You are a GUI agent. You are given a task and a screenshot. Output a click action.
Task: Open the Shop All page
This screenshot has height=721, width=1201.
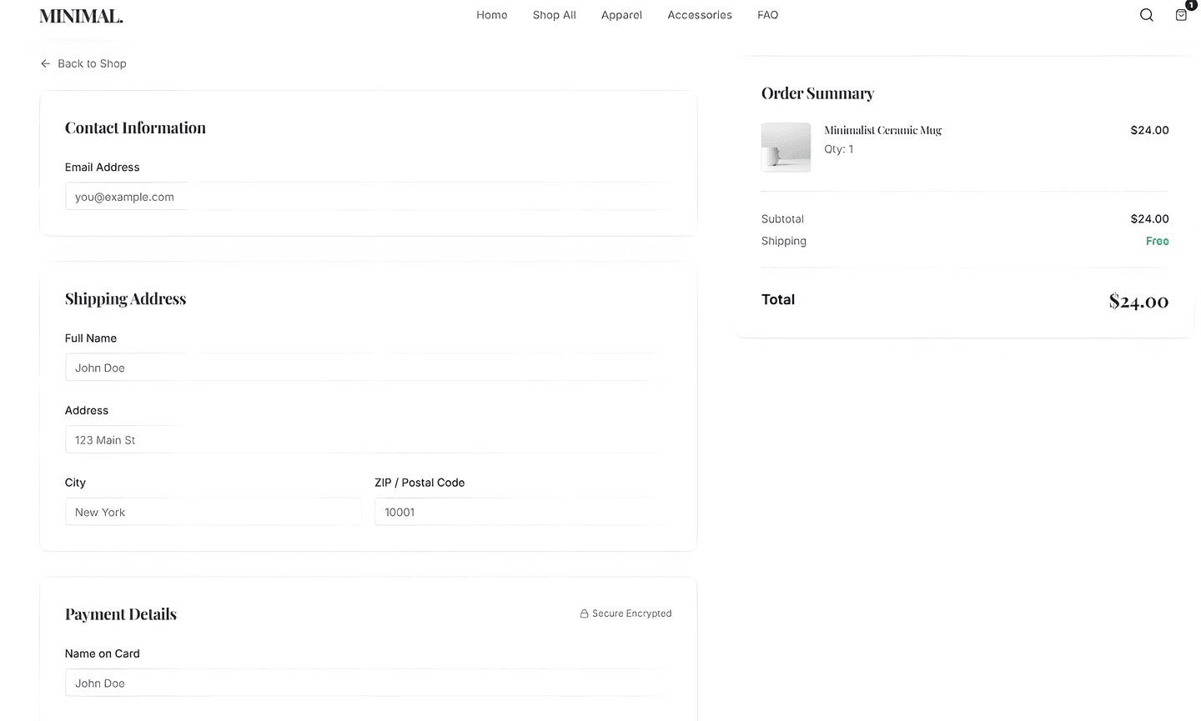[x=554, y=15]
